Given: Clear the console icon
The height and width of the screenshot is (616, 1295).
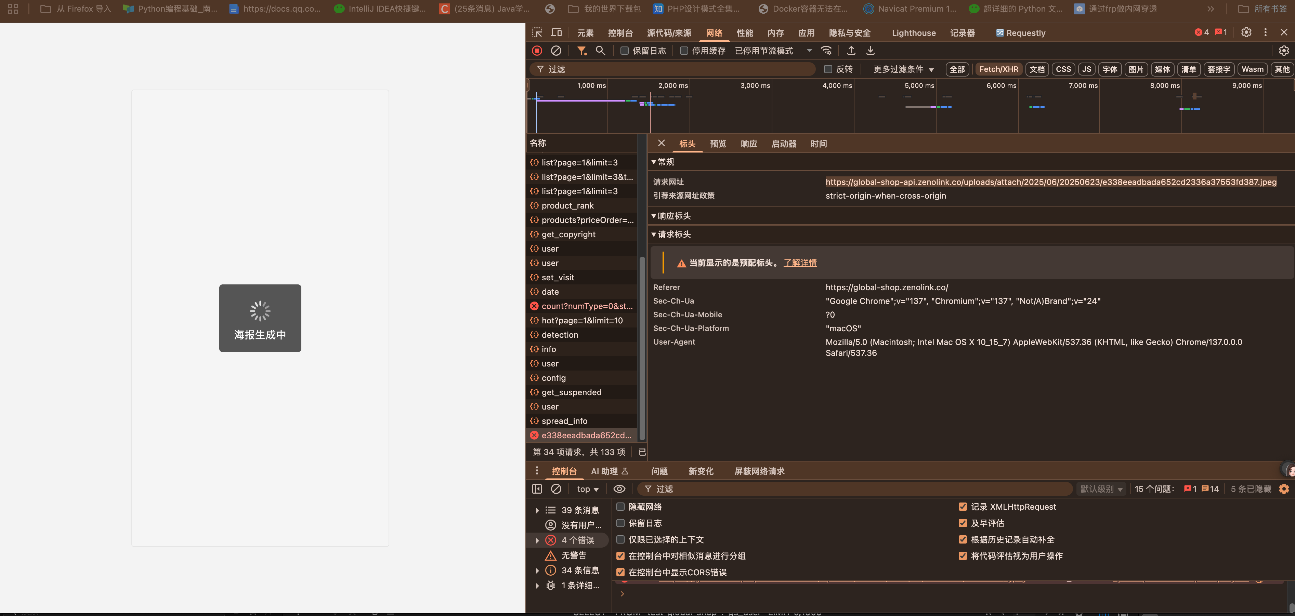Looking at the screenshot, I should 556,489.
